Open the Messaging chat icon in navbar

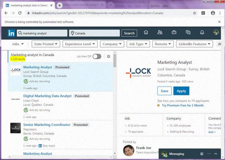pos(188,32)
